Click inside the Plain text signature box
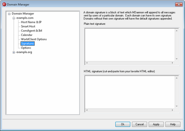The image size is (185, 131). click(130, 45)
